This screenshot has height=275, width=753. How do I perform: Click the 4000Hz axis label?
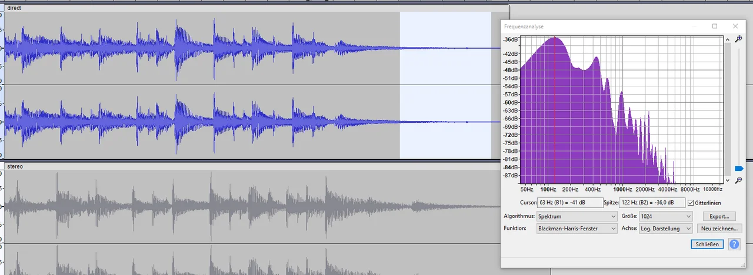tap(667, 190)
